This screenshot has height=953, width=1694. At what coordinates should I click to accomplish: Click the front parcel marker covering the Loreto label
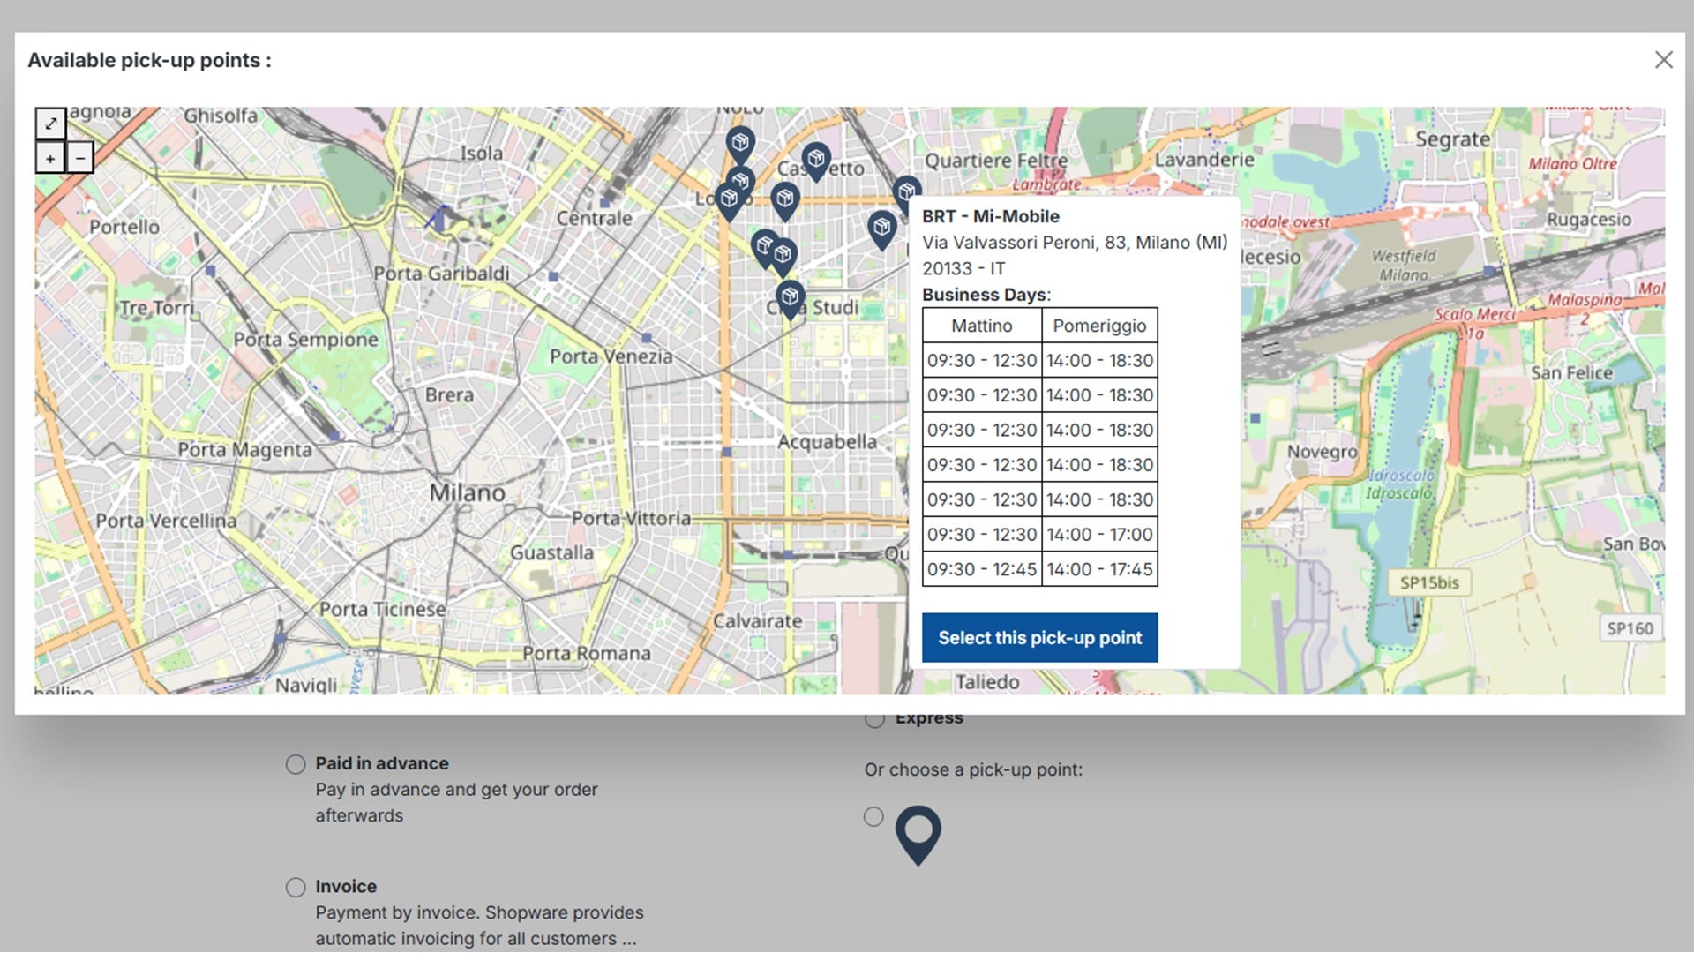tap(729, 202)
